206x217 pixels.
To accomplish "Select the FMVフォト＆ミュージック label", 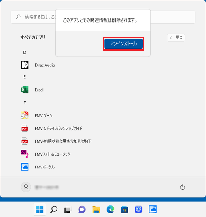I will pyautogui.click(x=53, y=154).
